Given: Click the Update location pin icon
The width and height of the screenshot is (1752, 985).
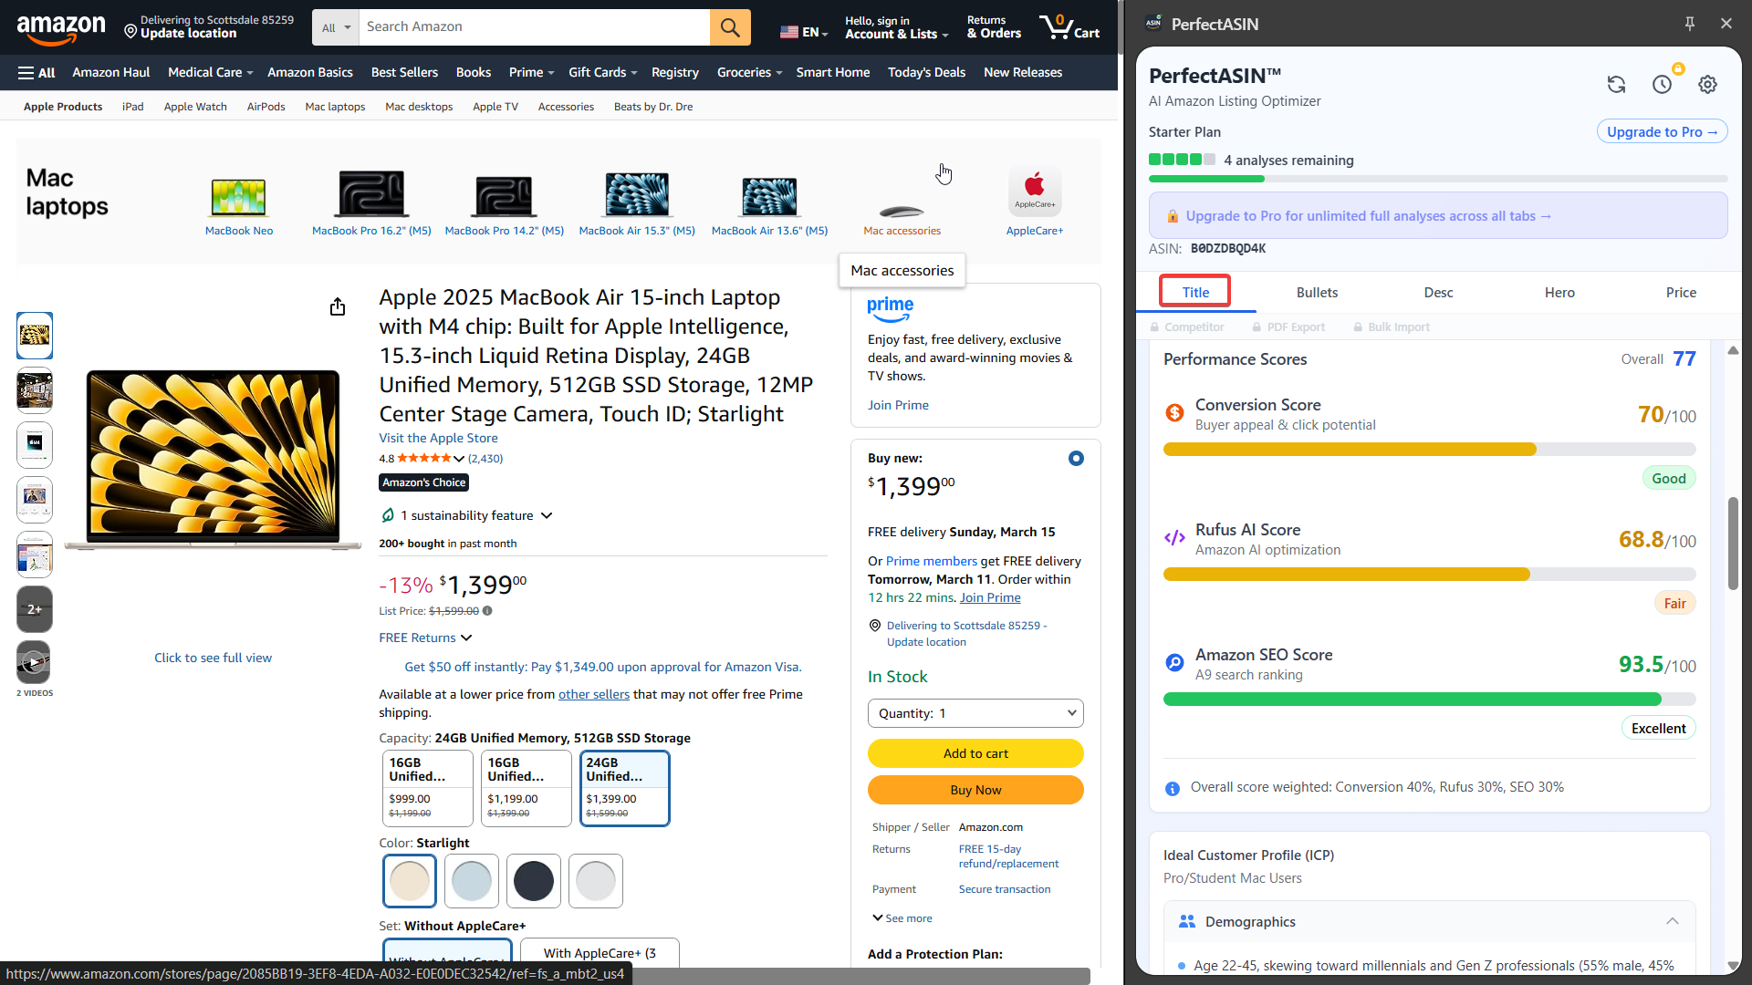Looking at the screenshot, I should [x=130, y=32].
